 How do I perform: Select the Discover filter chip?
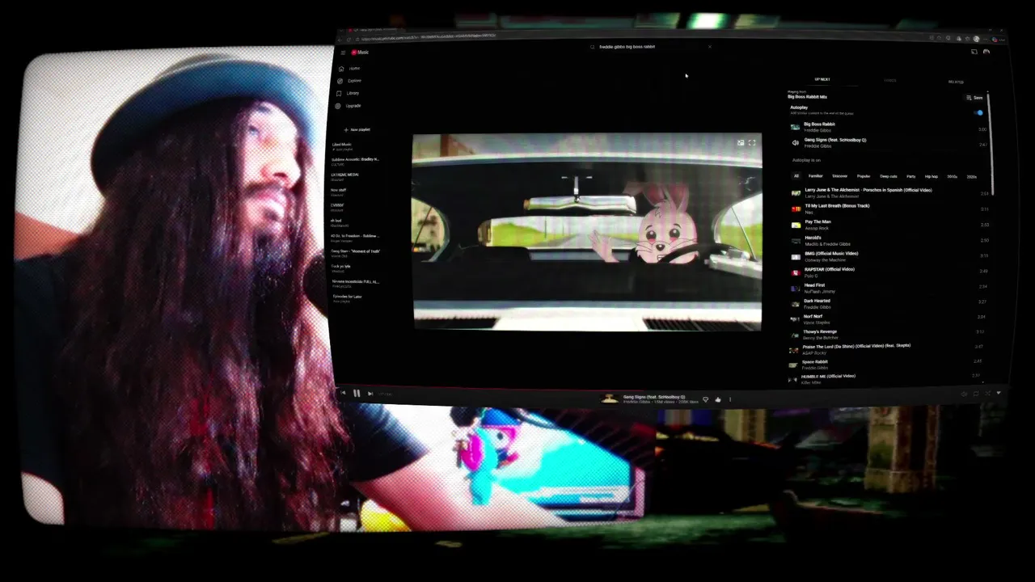coord(840,176)
